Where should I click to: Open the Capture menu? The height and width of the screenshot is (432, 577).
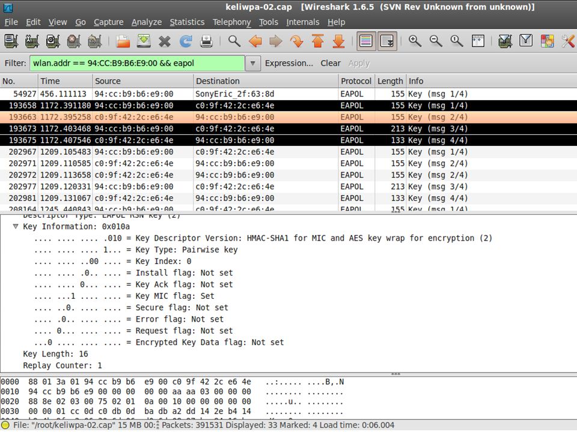[109, 22]
